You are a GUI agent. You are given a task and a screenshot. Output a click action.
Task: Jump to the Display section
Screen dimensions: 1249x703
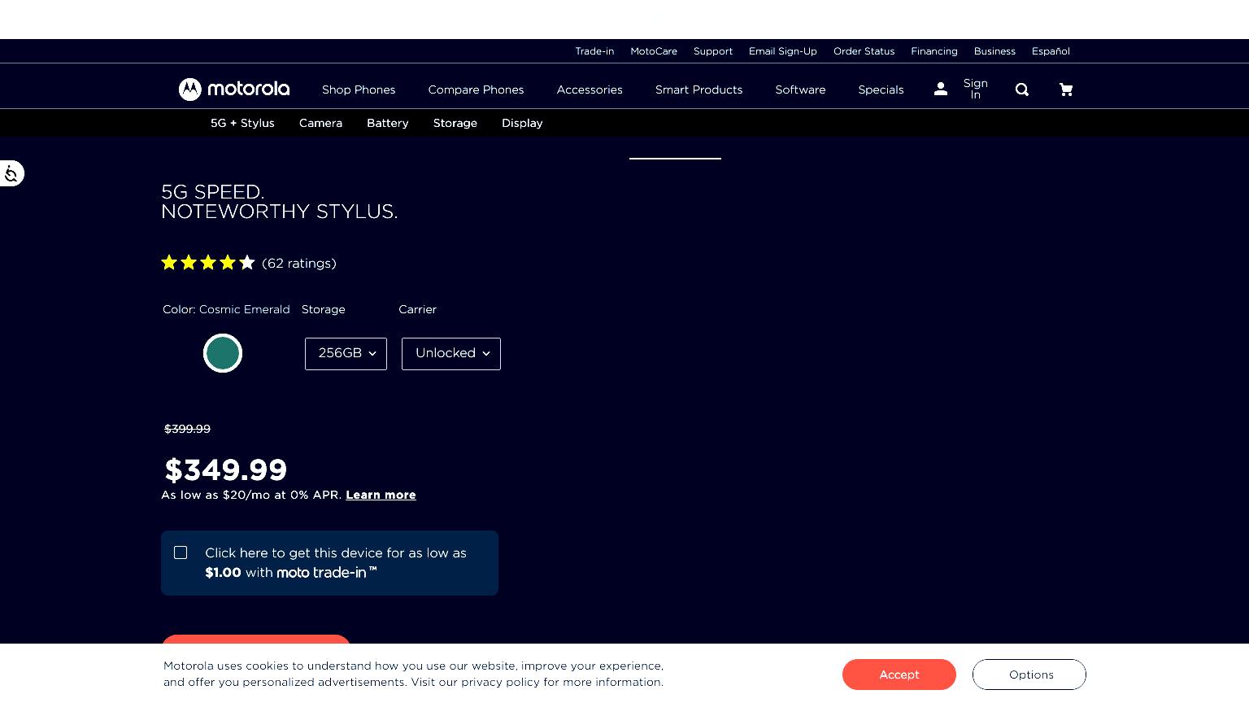[x=522, y=123]
